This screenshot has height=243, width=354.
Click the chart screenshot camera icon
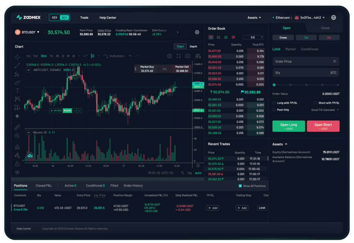(188, 56)
